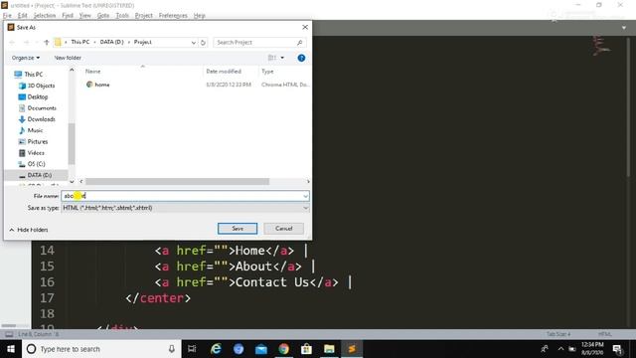Open the Goto menu
636x358 pixels.
103,16
